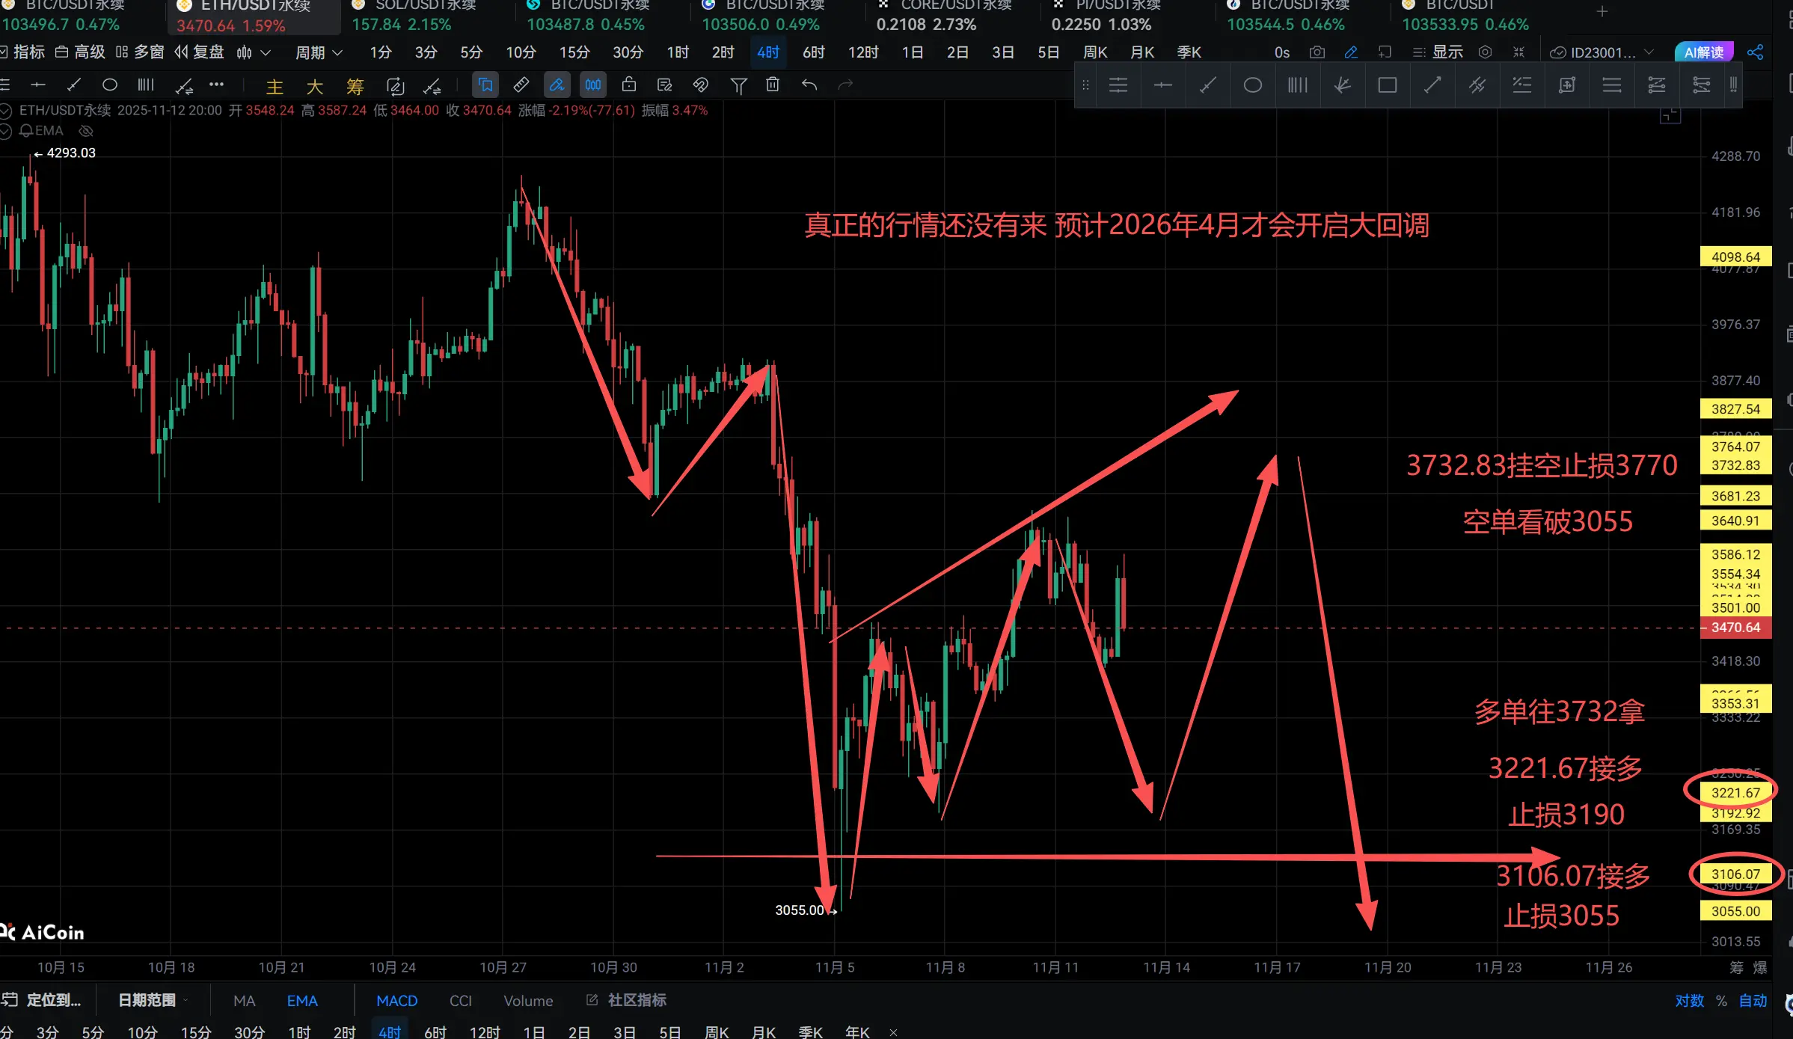Select the ruler measurement tool
The image size is (1793, 1039).
pyautogui.click(x=521, y=85)
